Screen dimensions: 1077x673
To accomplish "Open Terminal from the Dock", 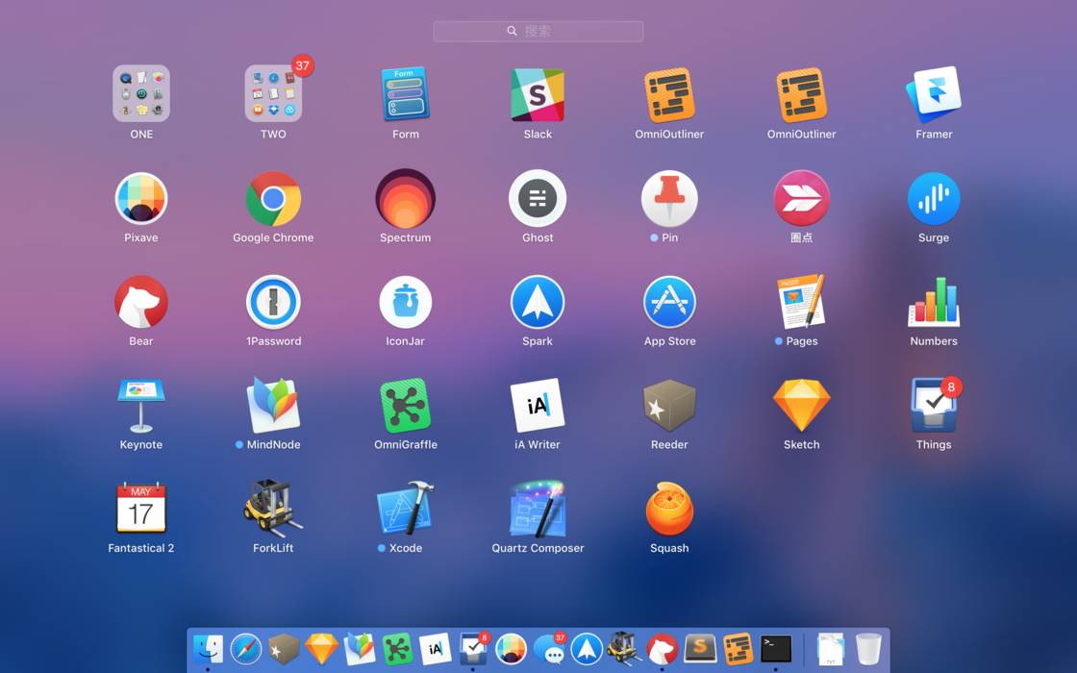I will (x=776, y=649).
